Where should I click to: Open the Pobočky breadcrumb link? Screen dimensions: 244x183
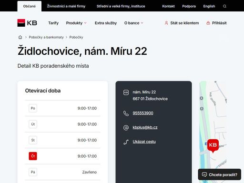tap(76, 37)
